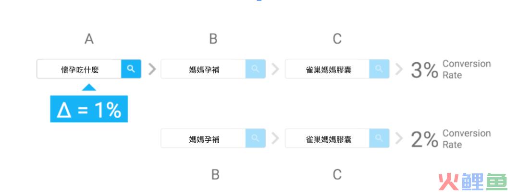This screenshot has width=519, height=193.
Task: Click search icon of top-row 媽媽孕補 box
Action: pos(255,69)
